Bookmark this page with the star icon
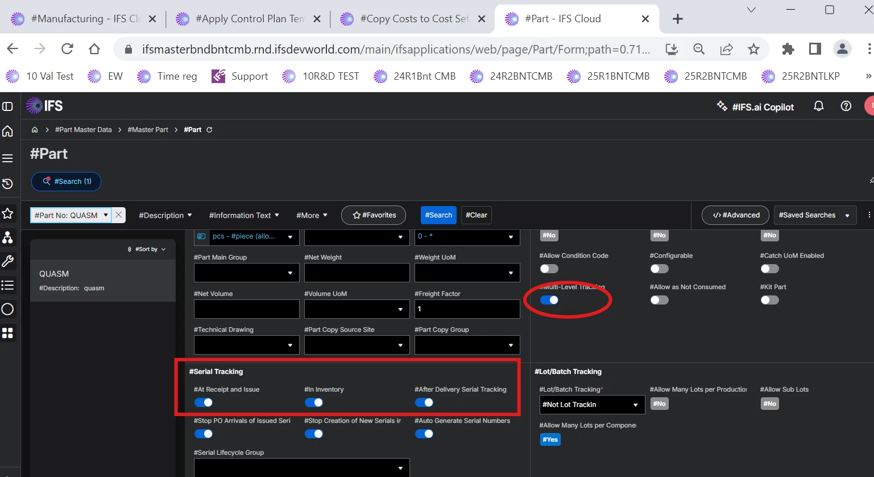 click(x=753, y=49)
